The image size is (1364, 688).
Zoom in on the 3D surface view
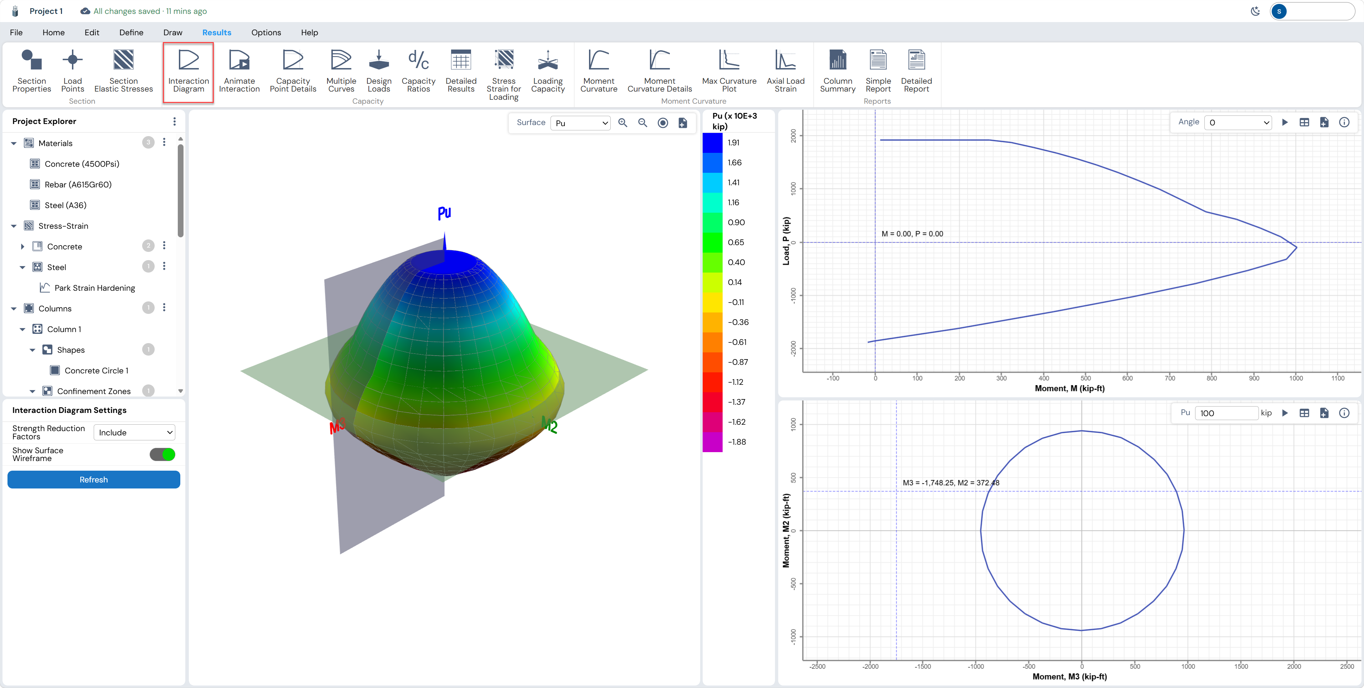(623, 123)
